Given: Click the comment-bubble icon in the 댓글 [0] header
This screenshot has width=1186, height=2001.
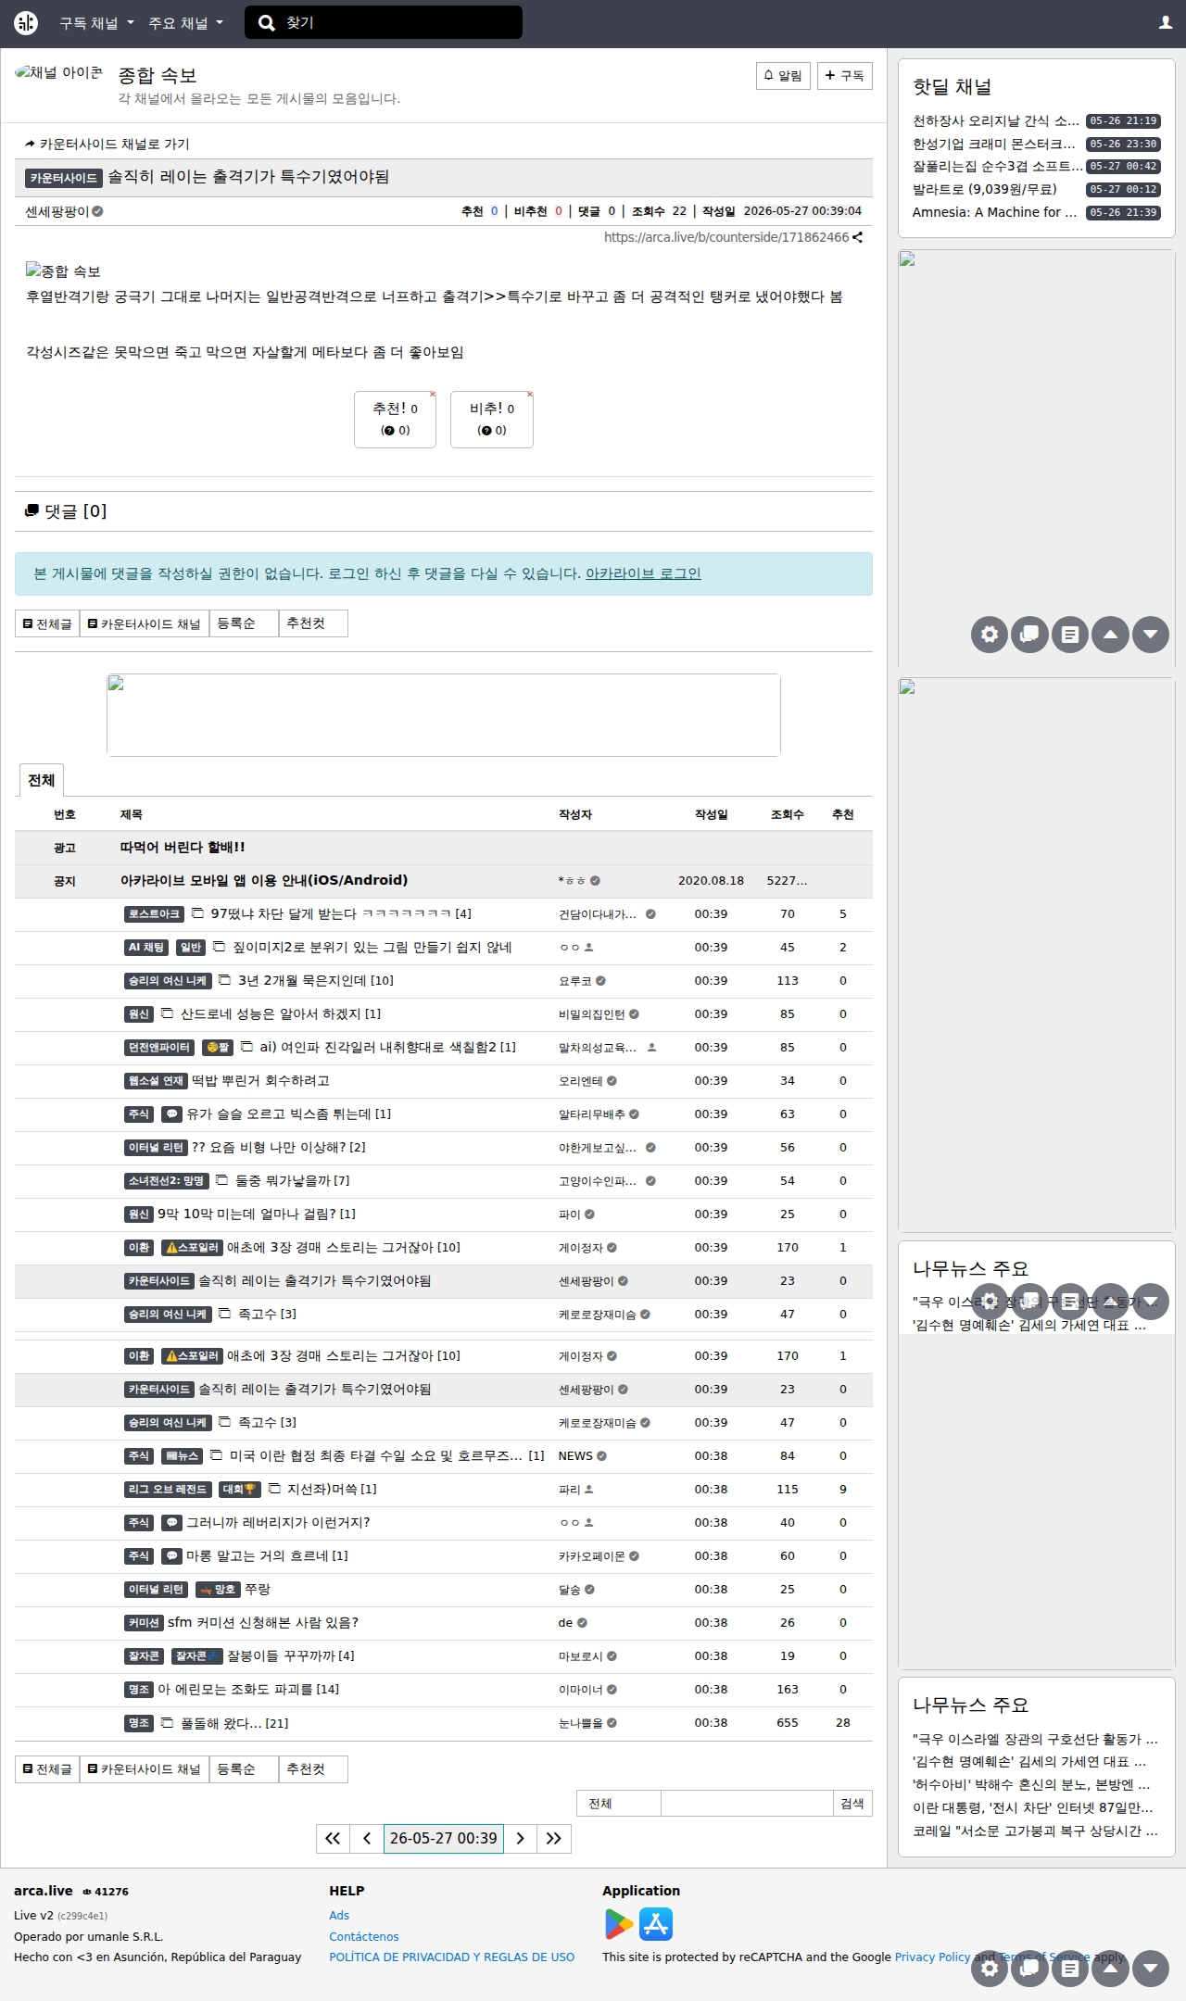Looking at the screenshot, I should click(x=32, y=510).
